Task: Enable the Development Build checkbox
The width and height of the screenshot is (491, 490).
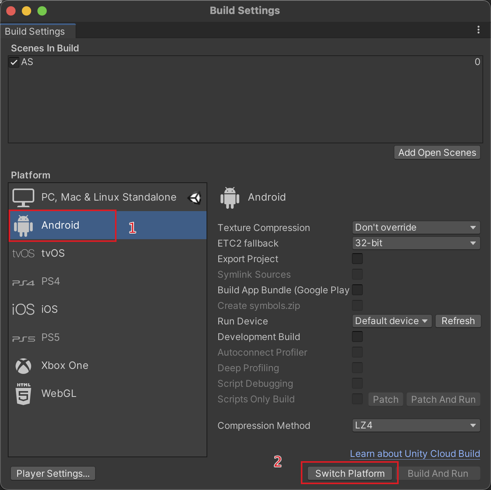Action: coord(357,337)
